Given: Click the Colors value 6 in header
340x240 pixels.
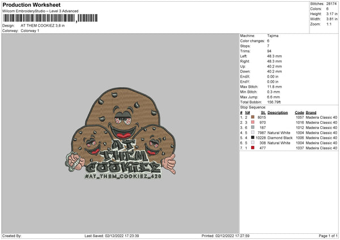Looking at the screenshot, I should (328, 9).
